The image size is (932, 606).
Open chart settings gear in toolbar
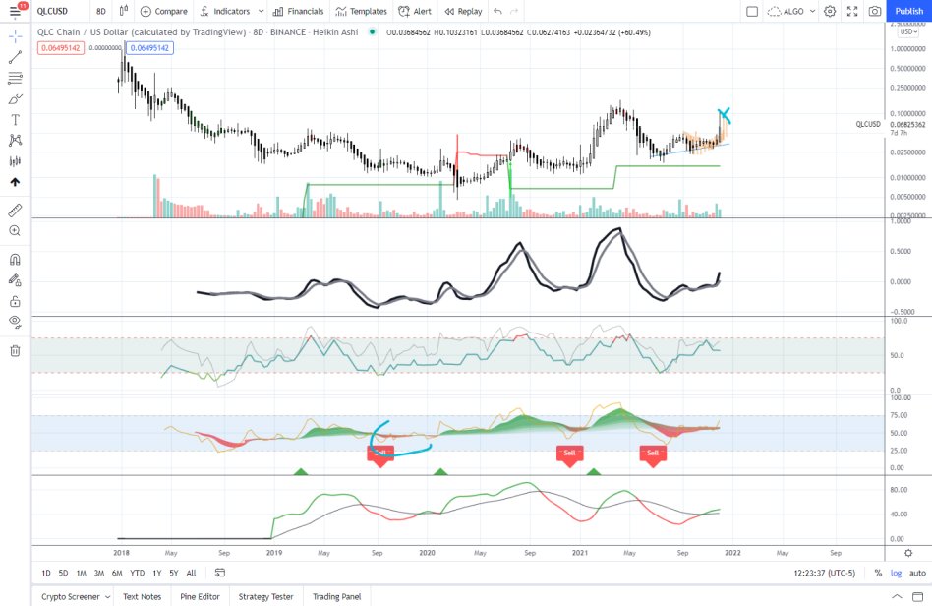(830, 11)
